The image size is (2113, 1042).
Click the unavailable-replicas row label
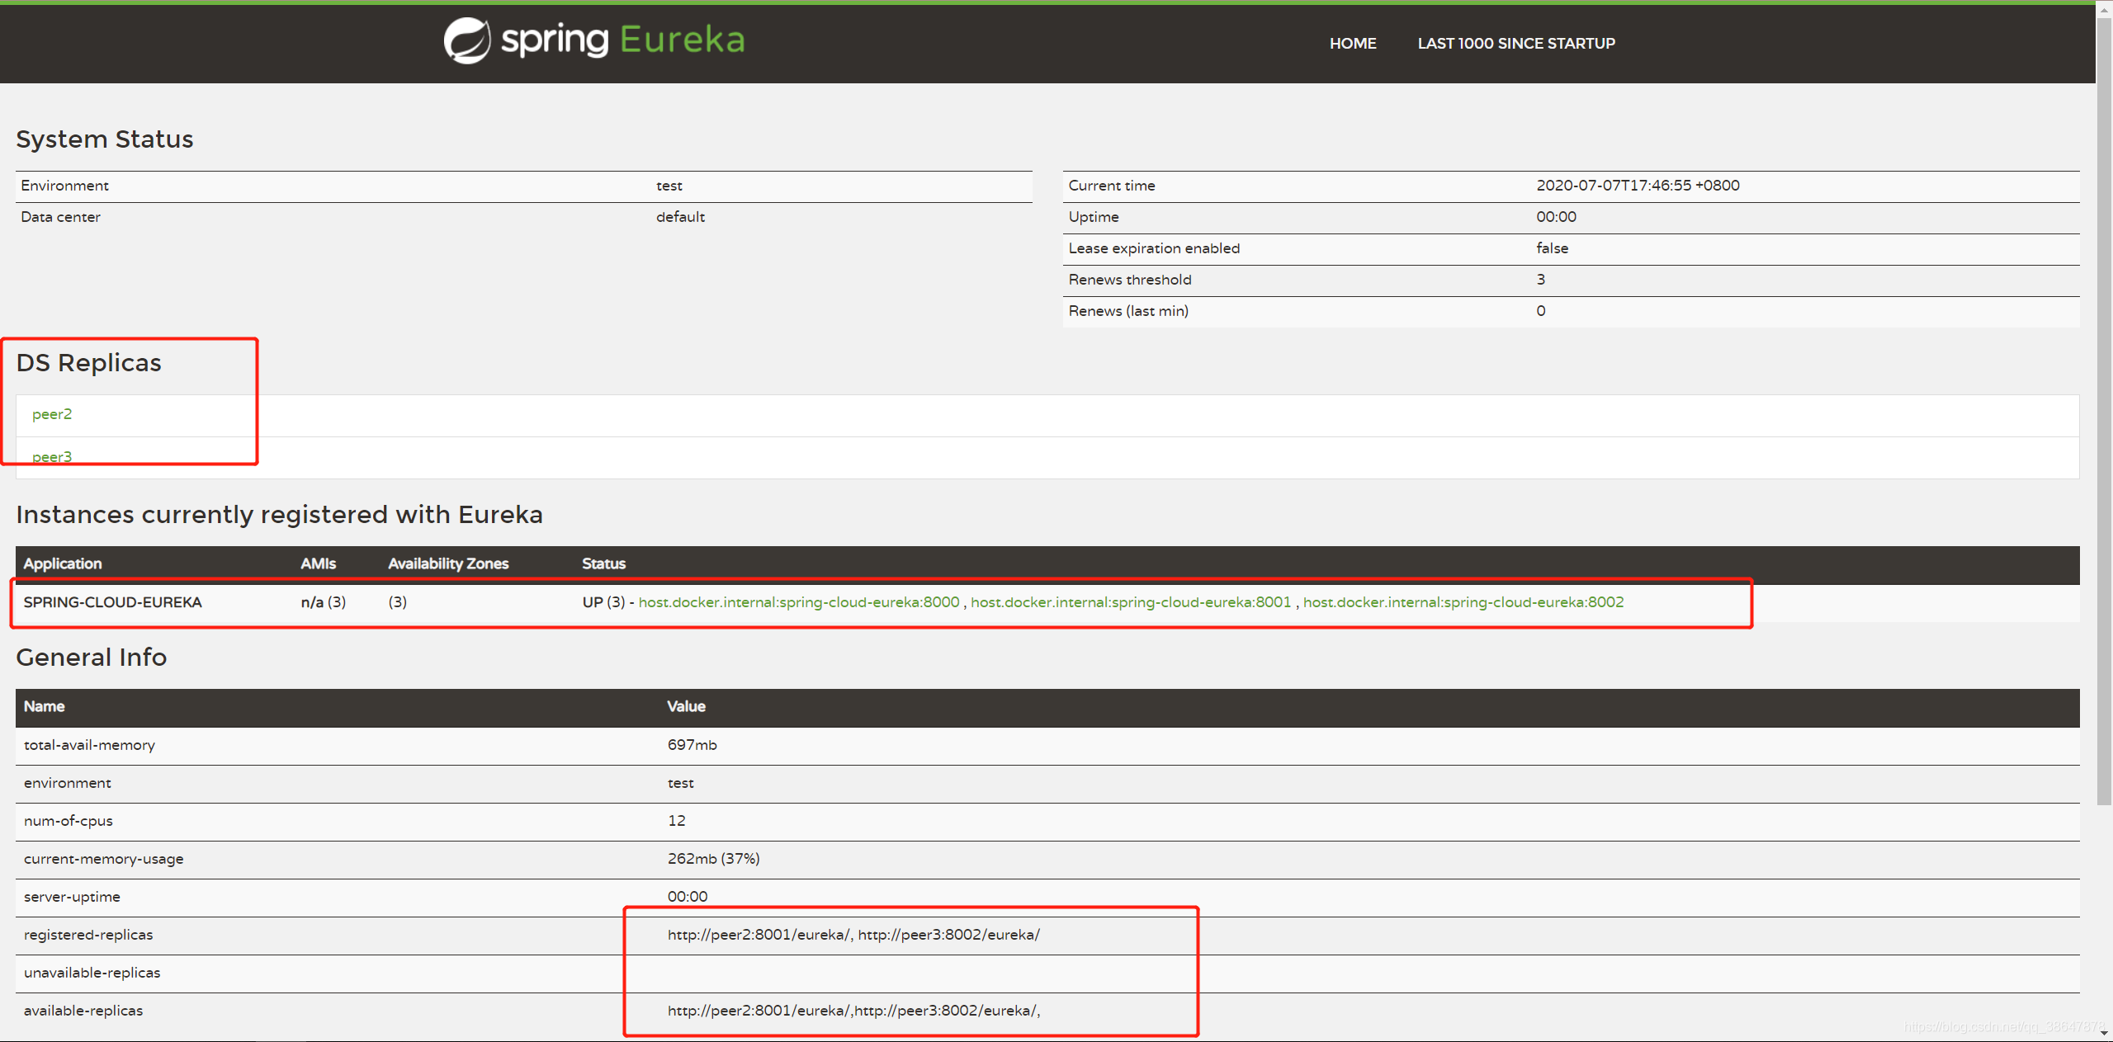[92, 973]
